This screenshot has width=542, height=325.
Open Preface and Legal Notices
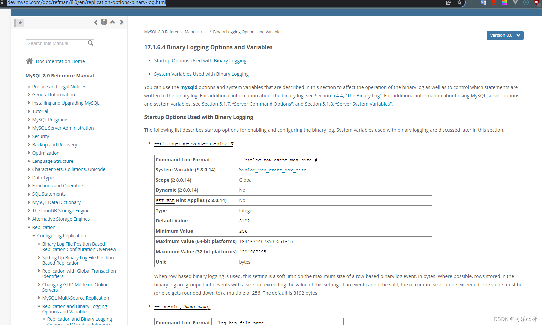(59, 87)
